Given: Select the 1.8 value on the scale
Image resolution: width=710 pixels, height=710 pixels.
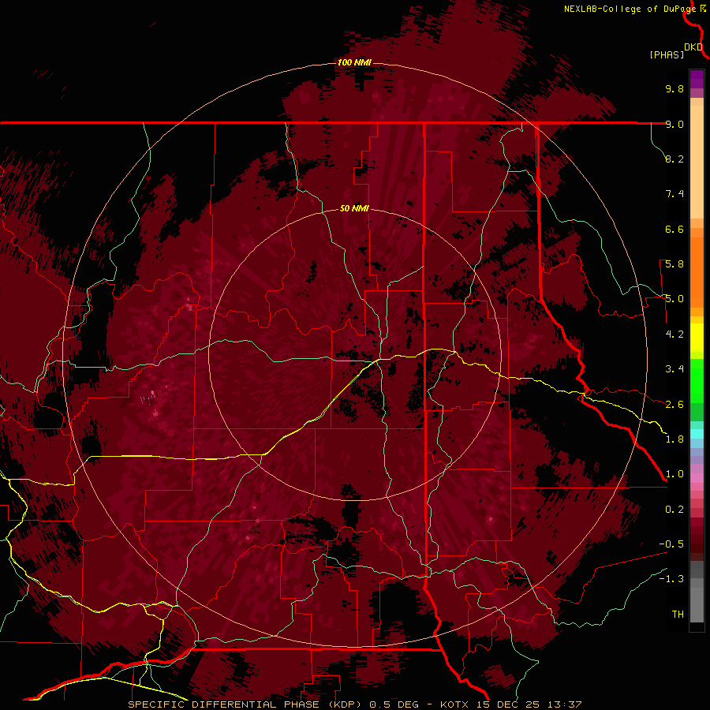Looking at the screenshot, I should tap(674, 439).
